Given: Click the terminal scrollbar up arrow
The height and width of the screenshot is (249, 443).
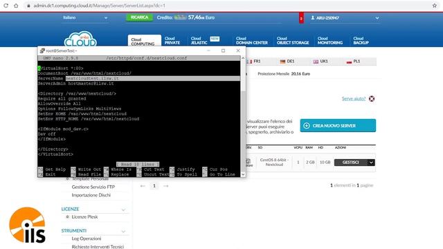Looking at the screenshot, I should pyautogui.click(x=243, y=58).
